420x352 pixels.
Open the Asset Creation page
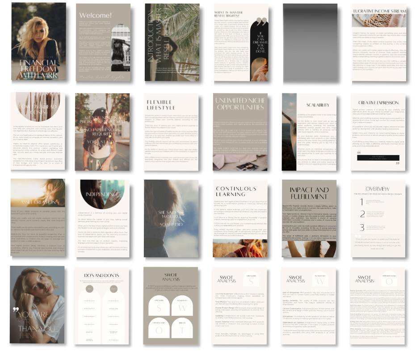pos(38,219)
